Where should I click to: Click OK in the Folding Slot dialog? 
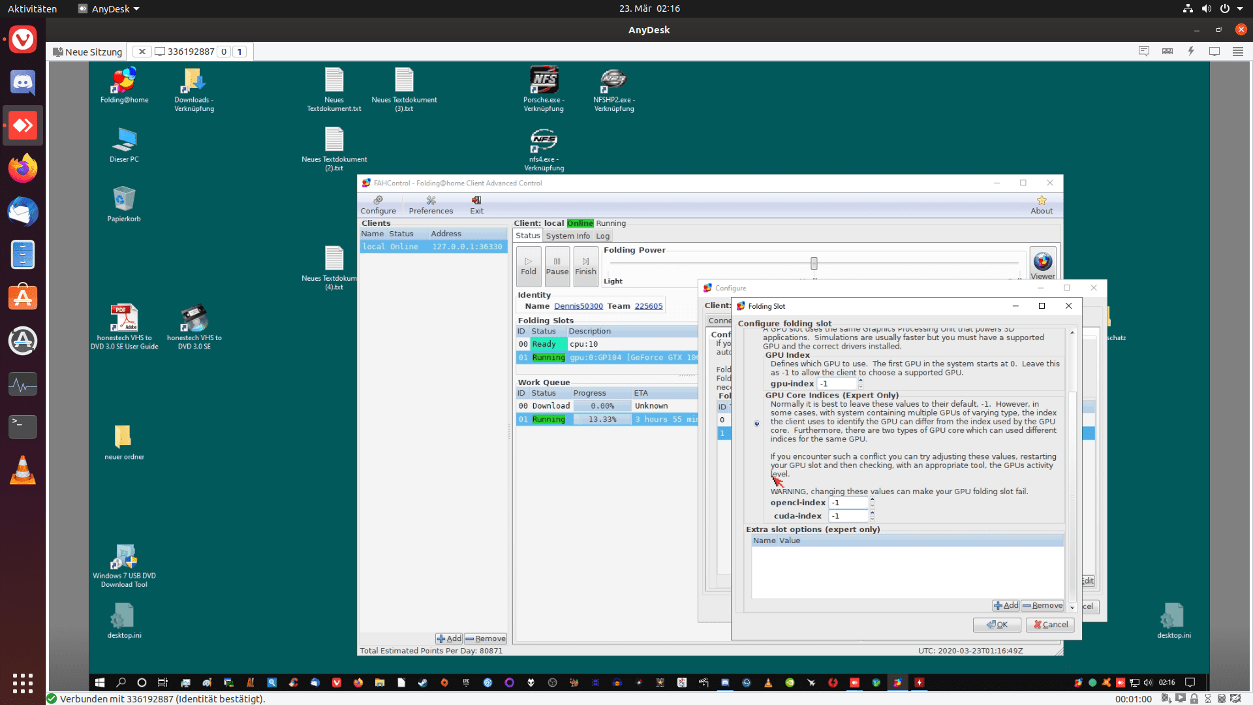click(997, 625)
